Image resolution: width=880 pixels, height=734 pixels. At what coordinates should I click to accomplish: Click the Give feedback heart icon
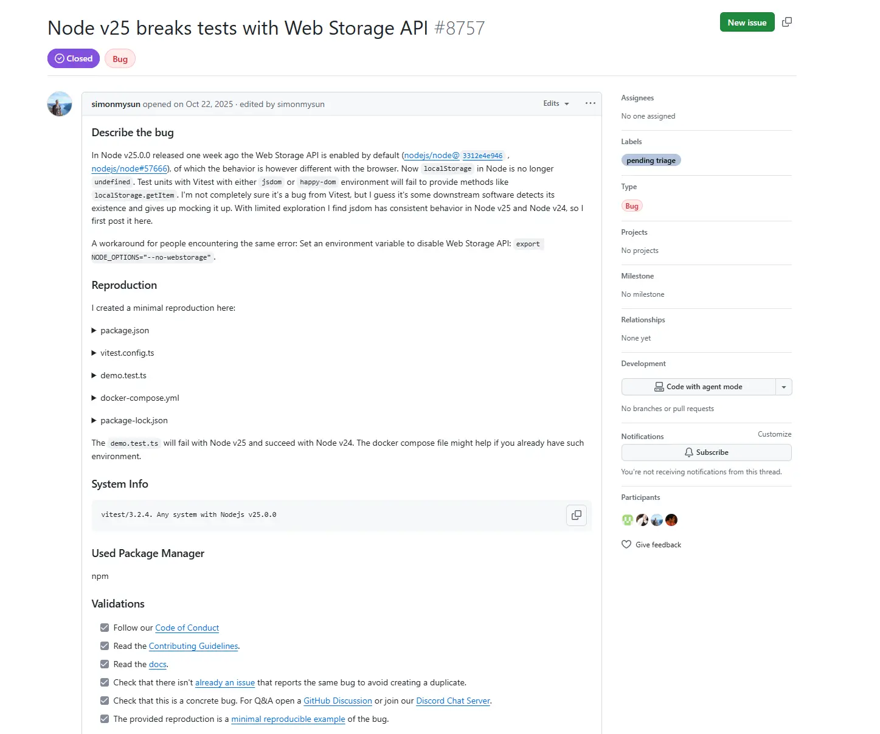[x=626, y=544]
